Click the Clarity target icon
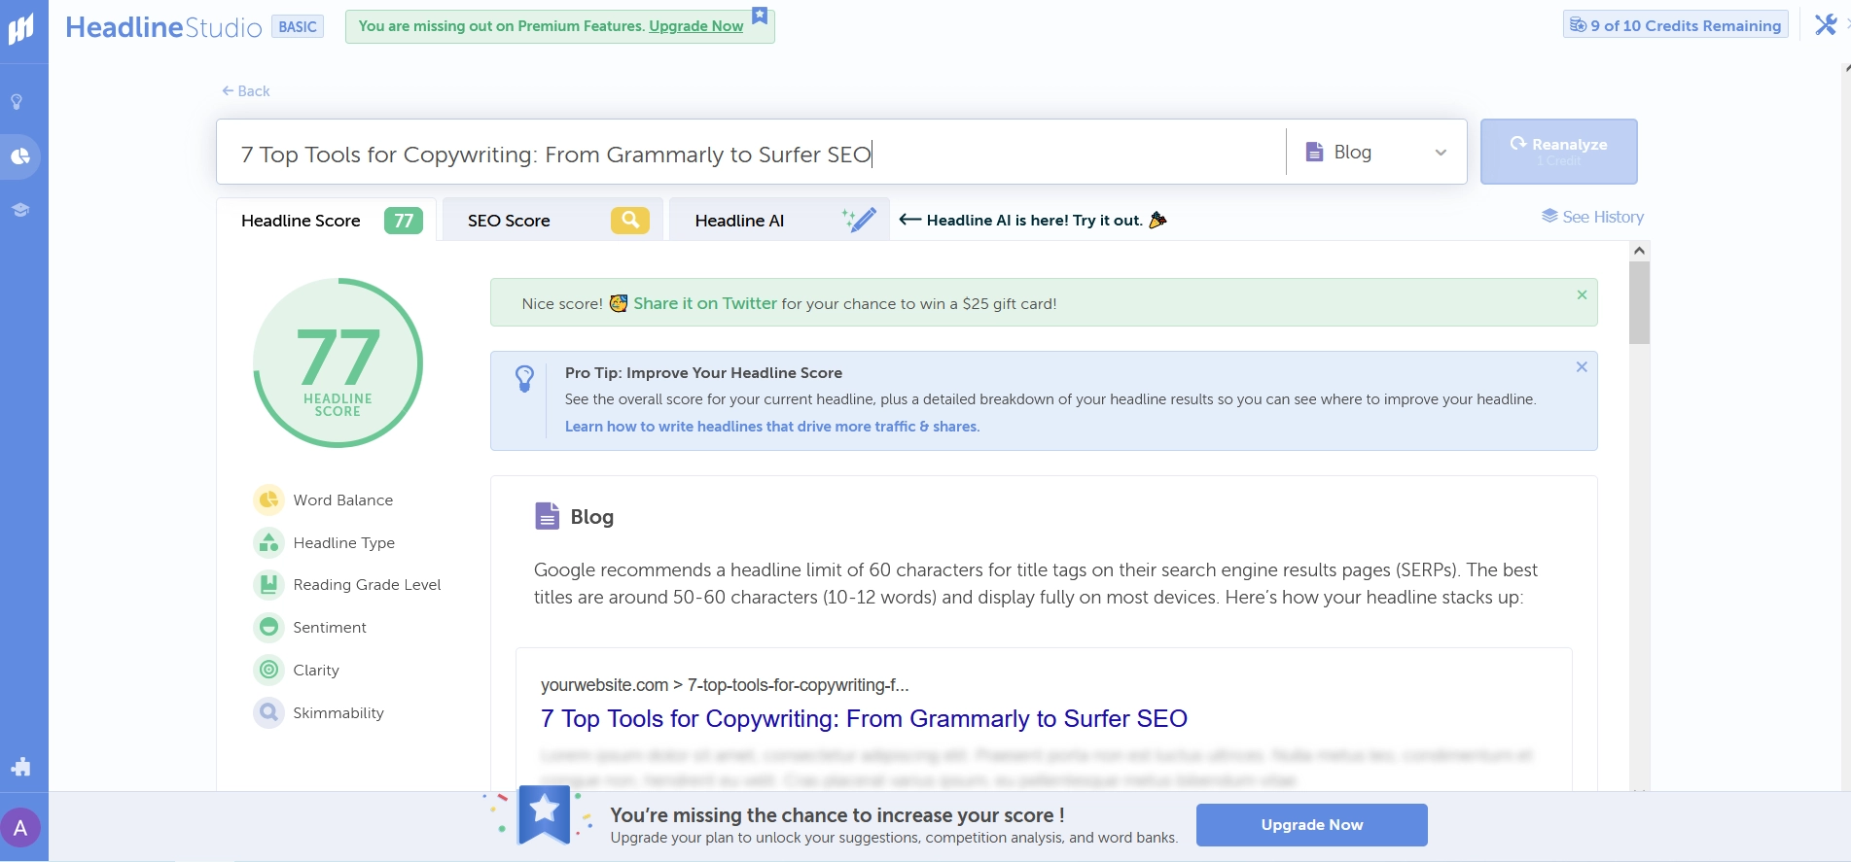This screenshot has width=1851, height=862. click(x=268, y=670)
